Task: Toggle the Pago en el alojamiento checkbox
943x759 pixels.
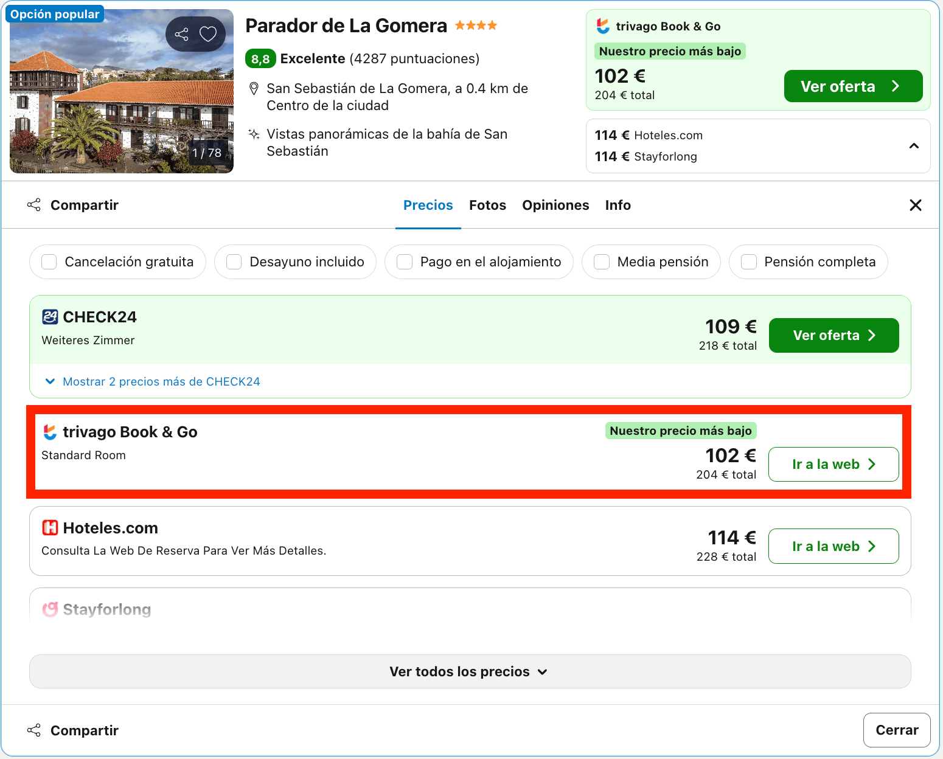Action: [x=405, y=262]
